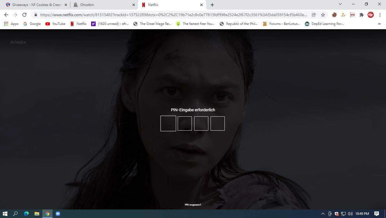Viewport: 386px width, 218px height.
Task: Click the 10:49 PM clock
Action: pos(362,214)
